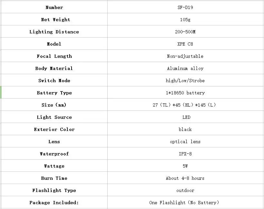Viewport: 264px width, 209px height.
Task: Select the Non-adjustable value cell
Action: [x=185, y=56]
